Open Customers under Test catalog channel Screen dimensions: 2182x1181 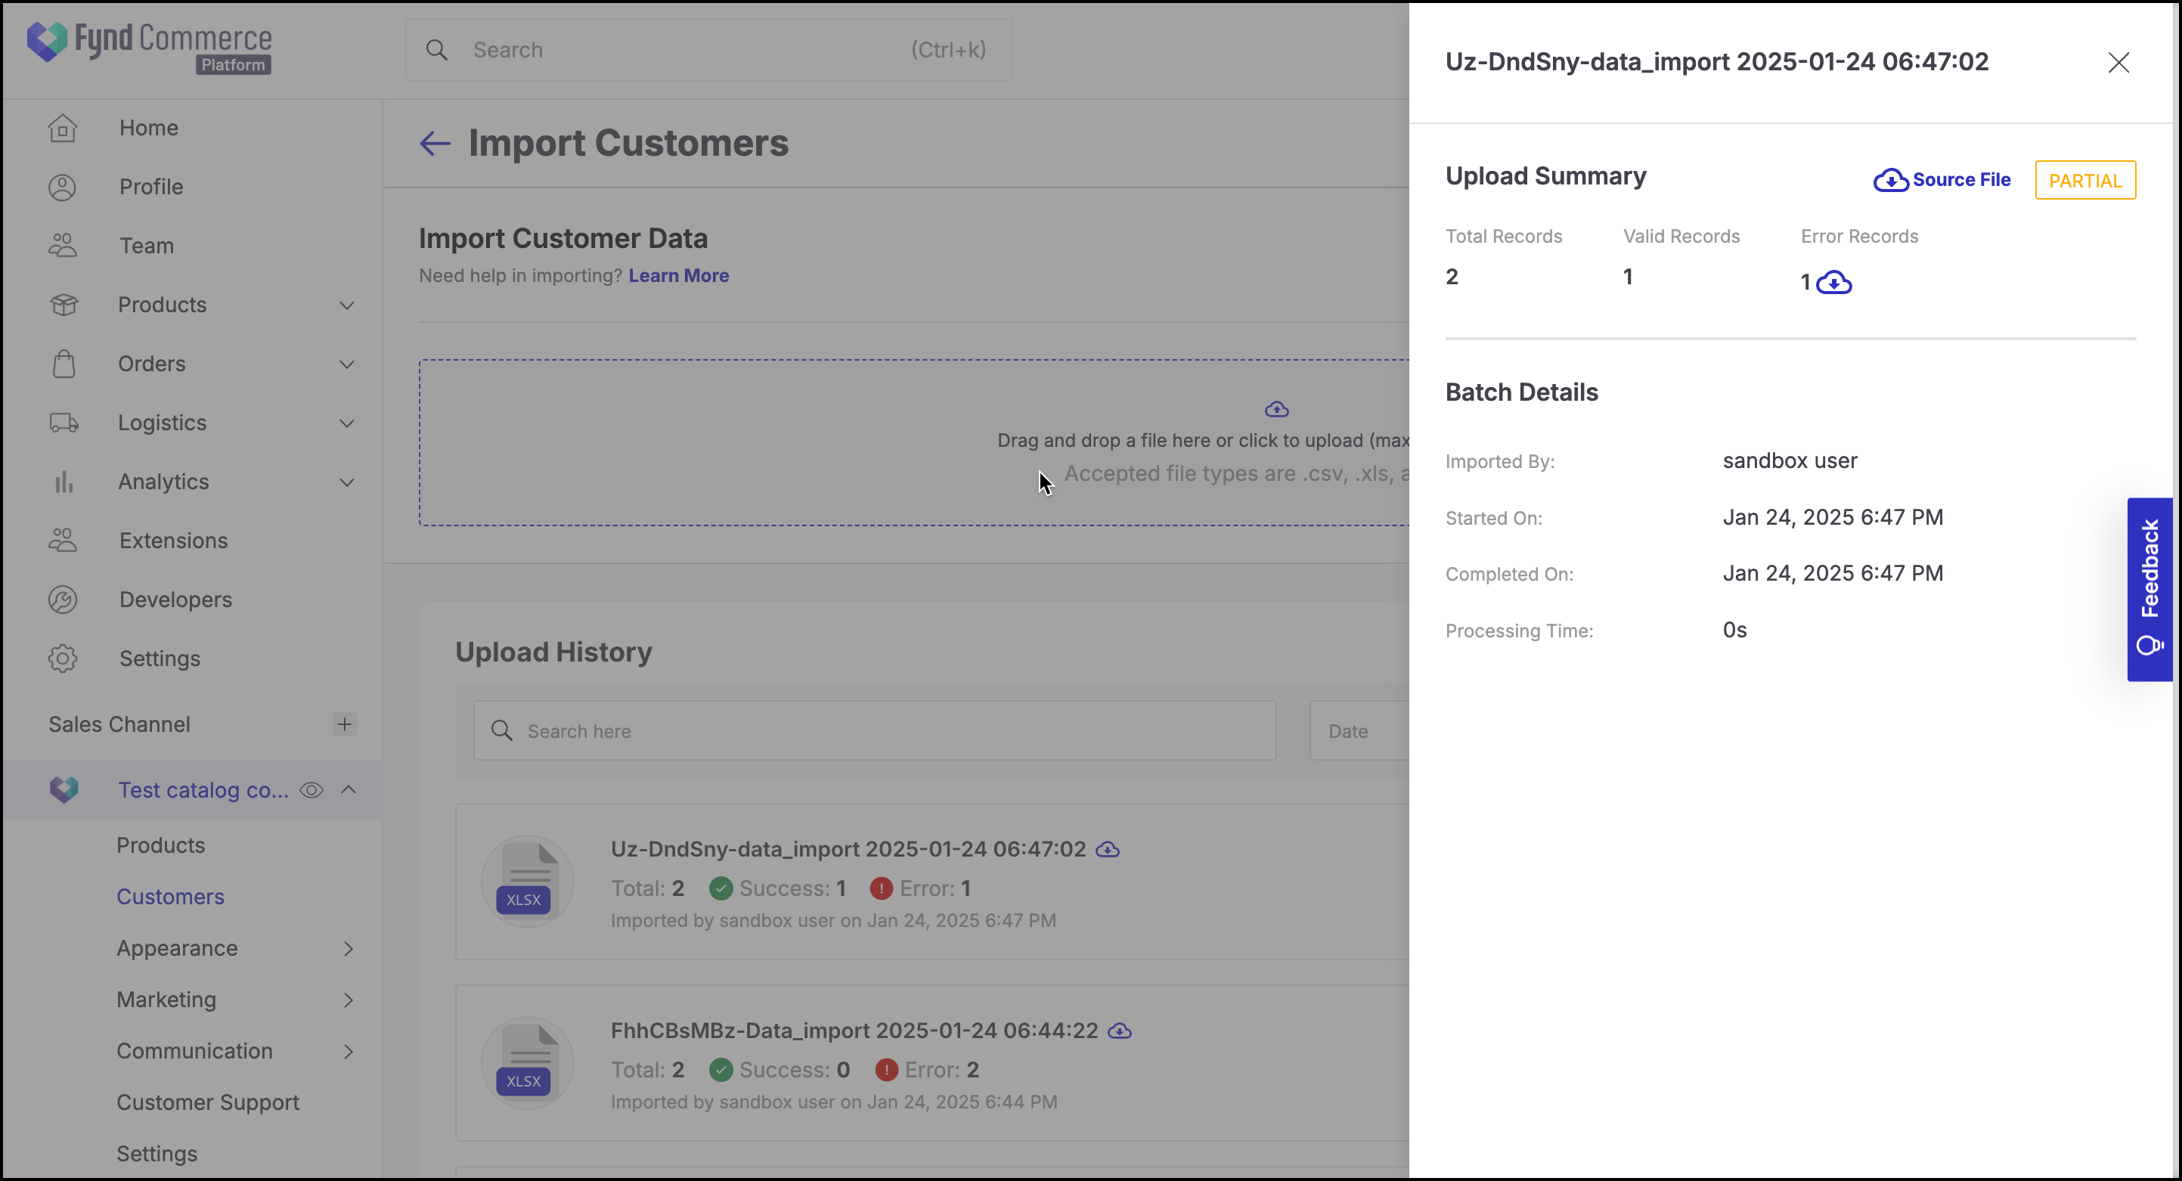point(170,897)
